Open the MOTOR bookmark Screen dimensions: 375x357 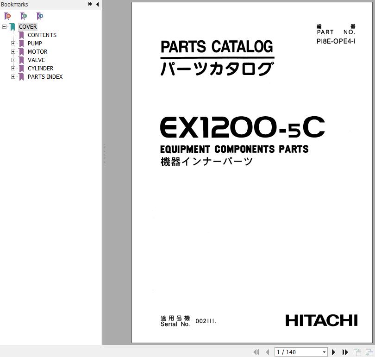tap(37, 52)
